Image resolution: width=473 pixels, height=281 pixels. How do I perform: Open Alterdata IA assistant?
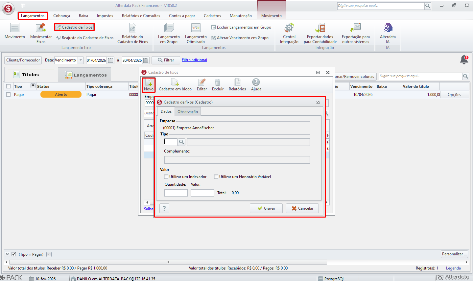click(388, 33)
